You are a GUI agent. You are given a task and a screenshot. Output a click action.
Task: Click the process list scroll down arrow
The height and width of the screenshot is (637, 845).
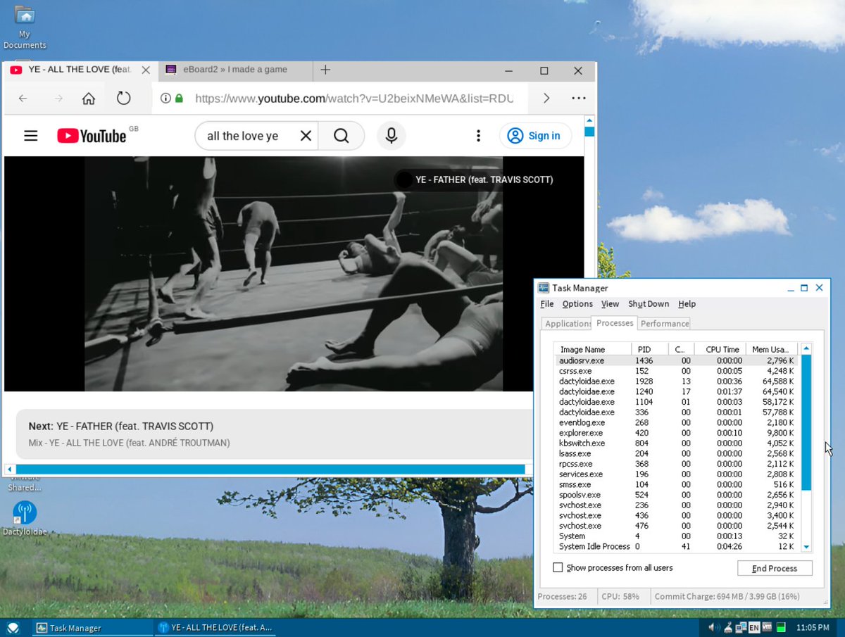coord(806,547)
